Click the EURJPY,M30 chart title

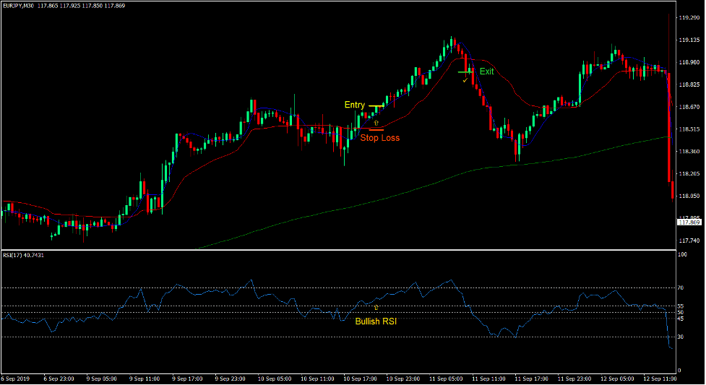(x=22, y=5)
